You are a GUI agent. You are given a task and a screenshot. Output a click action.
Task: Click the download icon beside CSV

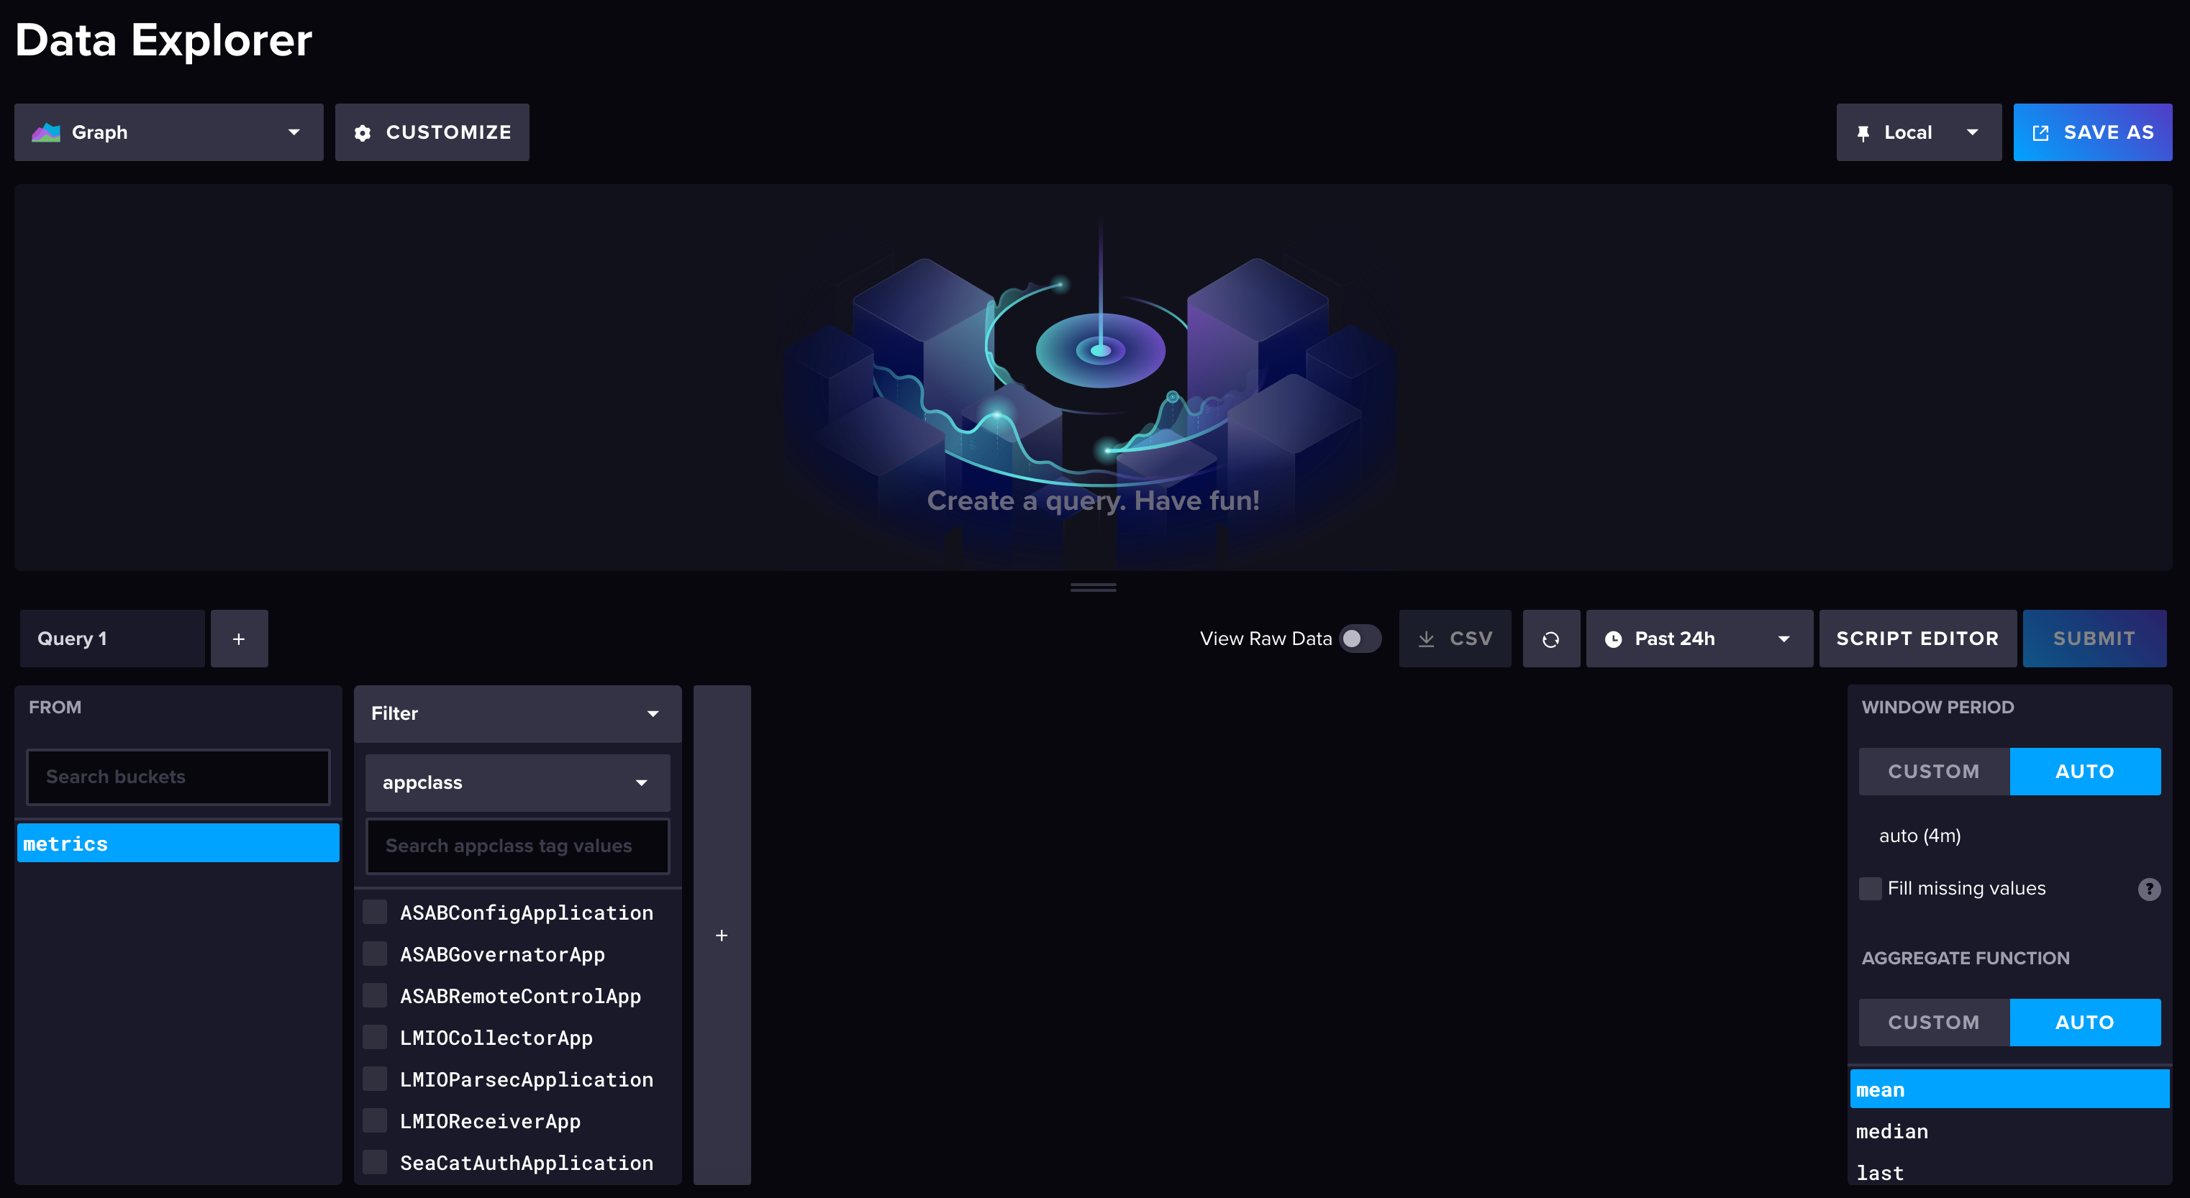(x=1427, y=639)
